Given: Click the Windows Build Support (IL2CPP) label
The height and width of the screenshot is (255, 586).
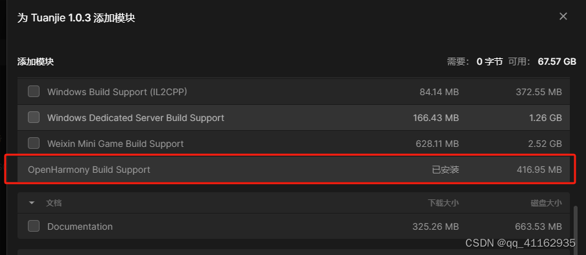Looking at the screenshot, I should click(117, 92).
